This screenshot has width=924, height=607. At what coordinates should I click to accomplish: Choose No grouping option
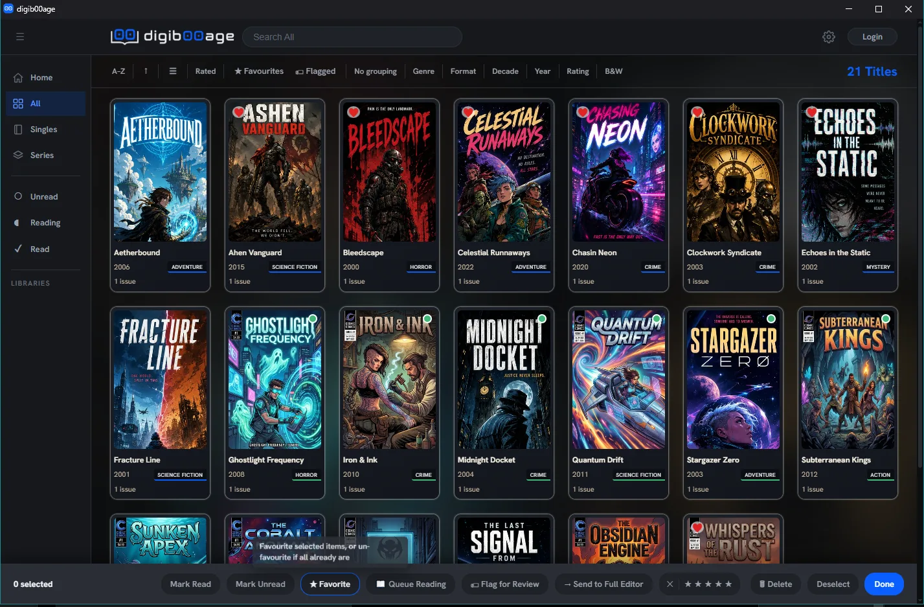[376, 71]
